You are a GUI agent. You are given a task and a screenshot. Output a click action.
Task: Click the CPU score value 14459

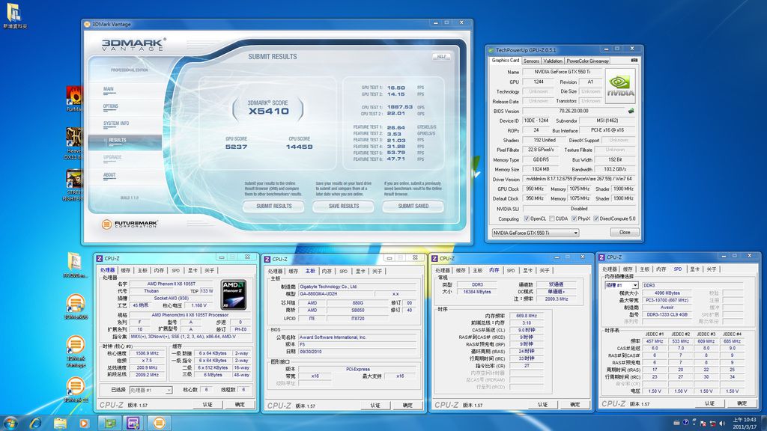300,147
